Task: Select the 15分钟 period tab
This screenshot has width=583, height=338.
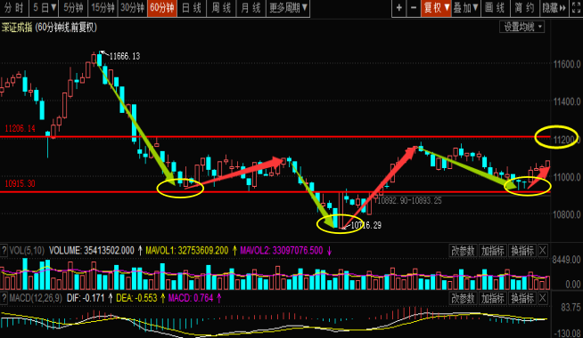Action: [103, 8]
